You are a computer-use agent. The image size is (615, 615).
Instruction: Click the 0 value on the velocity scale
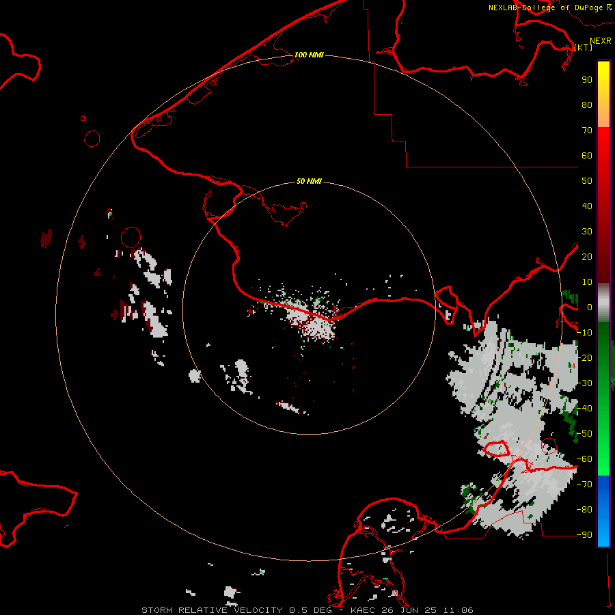click(x=590, y=307)
